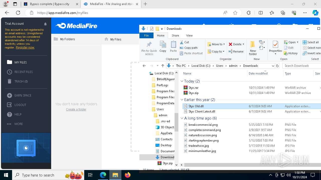Click Windows Start button
The image size is (321, 180).
6,175
